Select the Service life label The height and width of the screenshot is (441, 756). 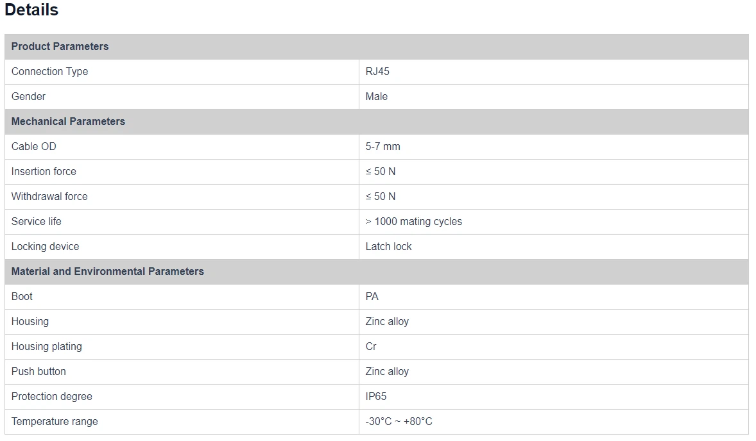37,221
